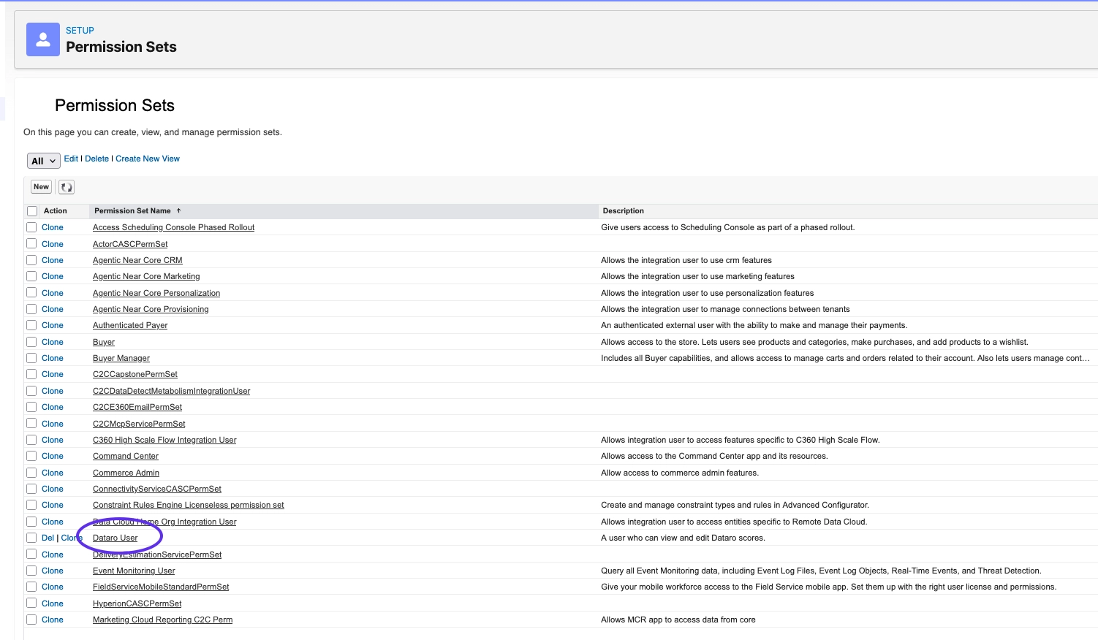Select the Dataro User row checkbox
This screenshot has height=640, width=1098.
[31, 538]
